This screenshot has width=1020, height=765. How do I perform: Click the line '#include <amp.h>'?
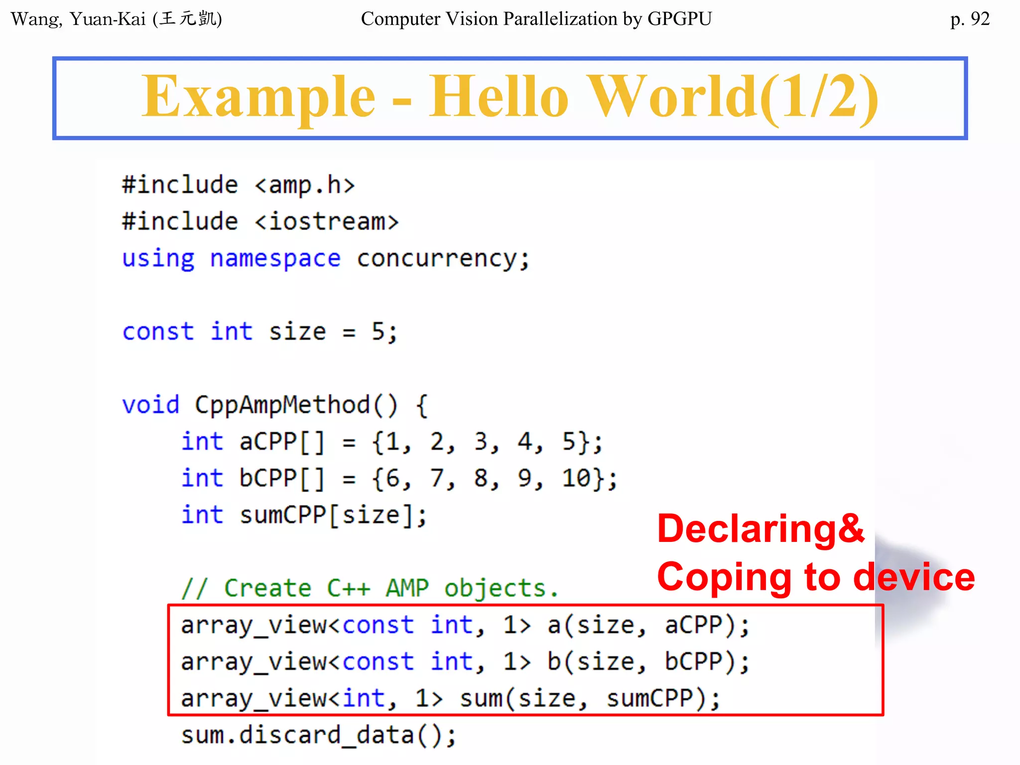click(x=239, y=185)
